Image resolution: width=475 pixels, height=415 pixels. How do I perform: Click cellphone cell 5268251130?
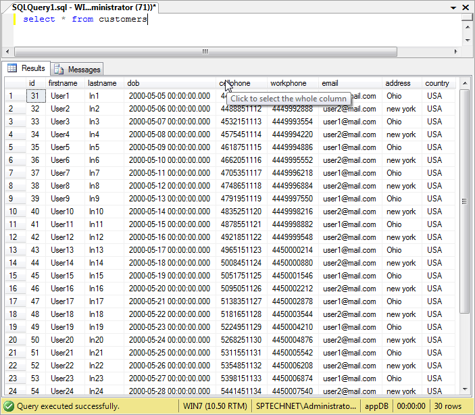tap(241, 340)
